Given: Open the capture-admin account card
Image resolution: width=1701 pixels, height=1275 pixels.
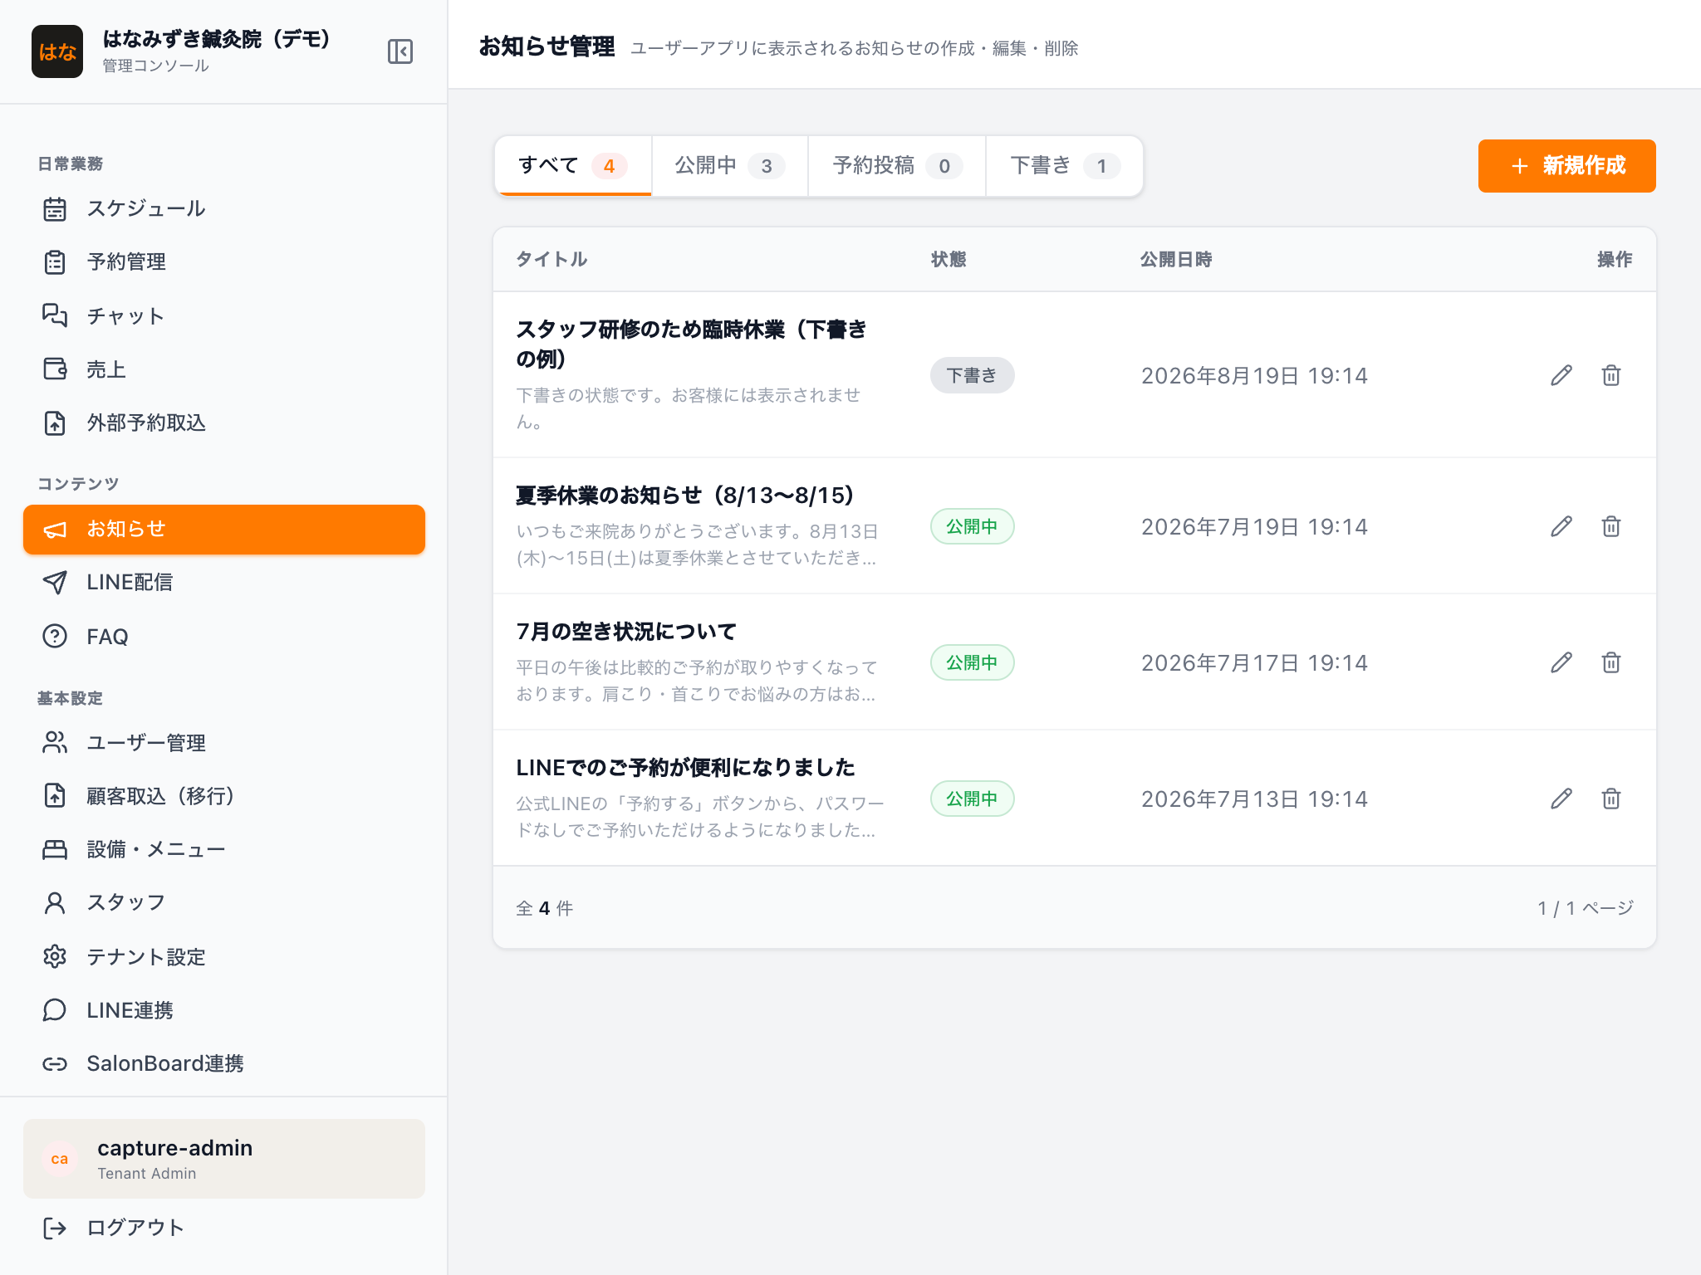Looking at the screenshot, I should [224, 1159].
